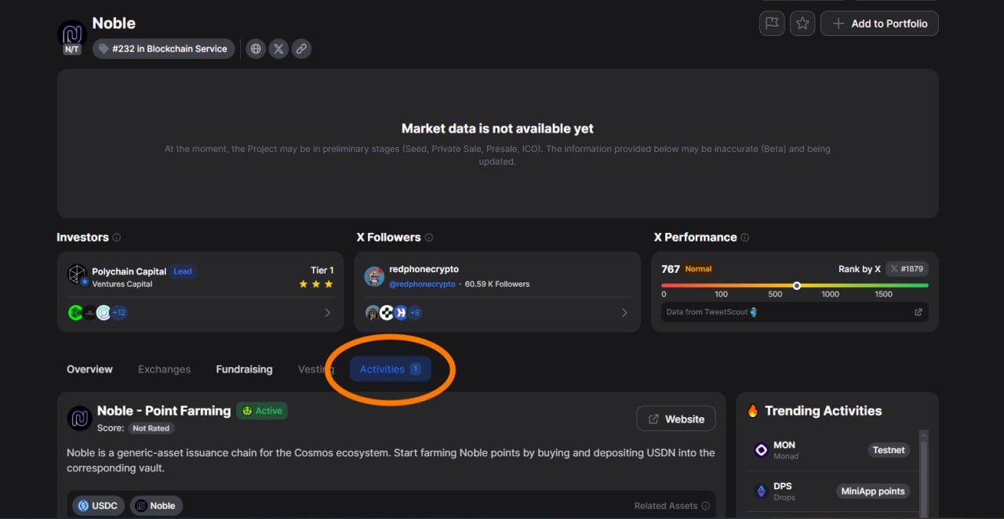Open Noble's X profile icon
Screen dimensions: 1004x519
coord(278,49)
